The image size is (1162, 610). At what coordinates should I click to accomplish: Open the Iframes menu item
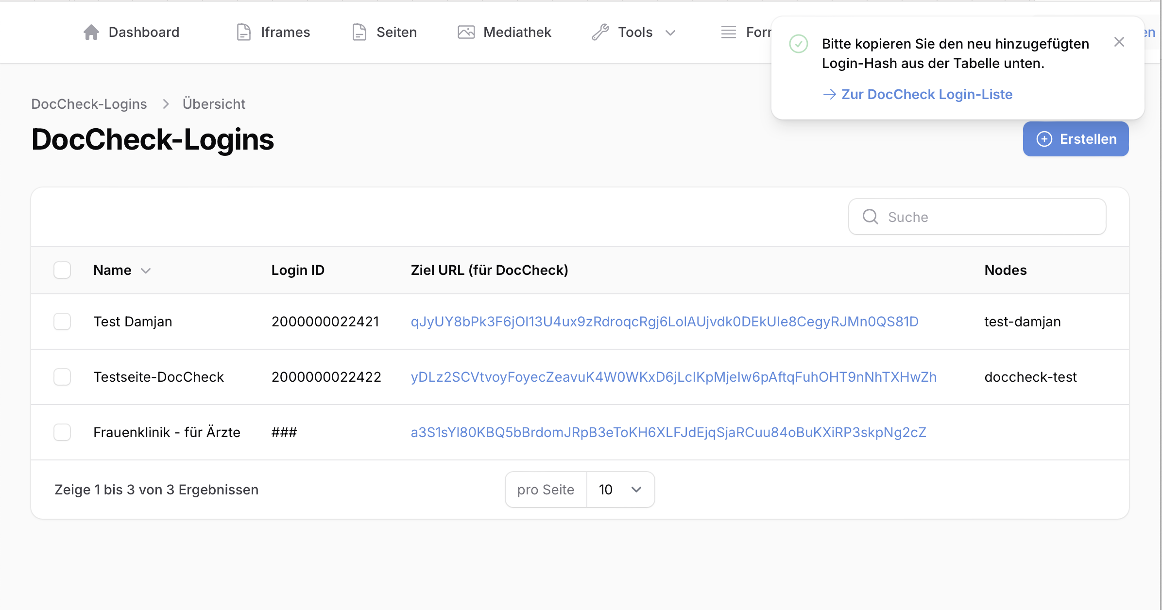point(273,32)
